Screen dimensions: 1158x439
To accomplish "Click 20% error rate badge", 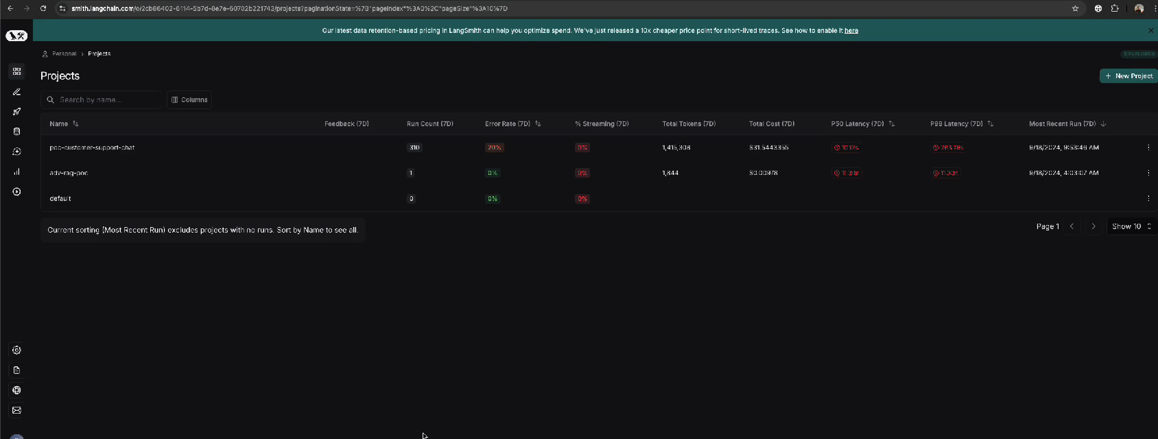I will 495,147.
